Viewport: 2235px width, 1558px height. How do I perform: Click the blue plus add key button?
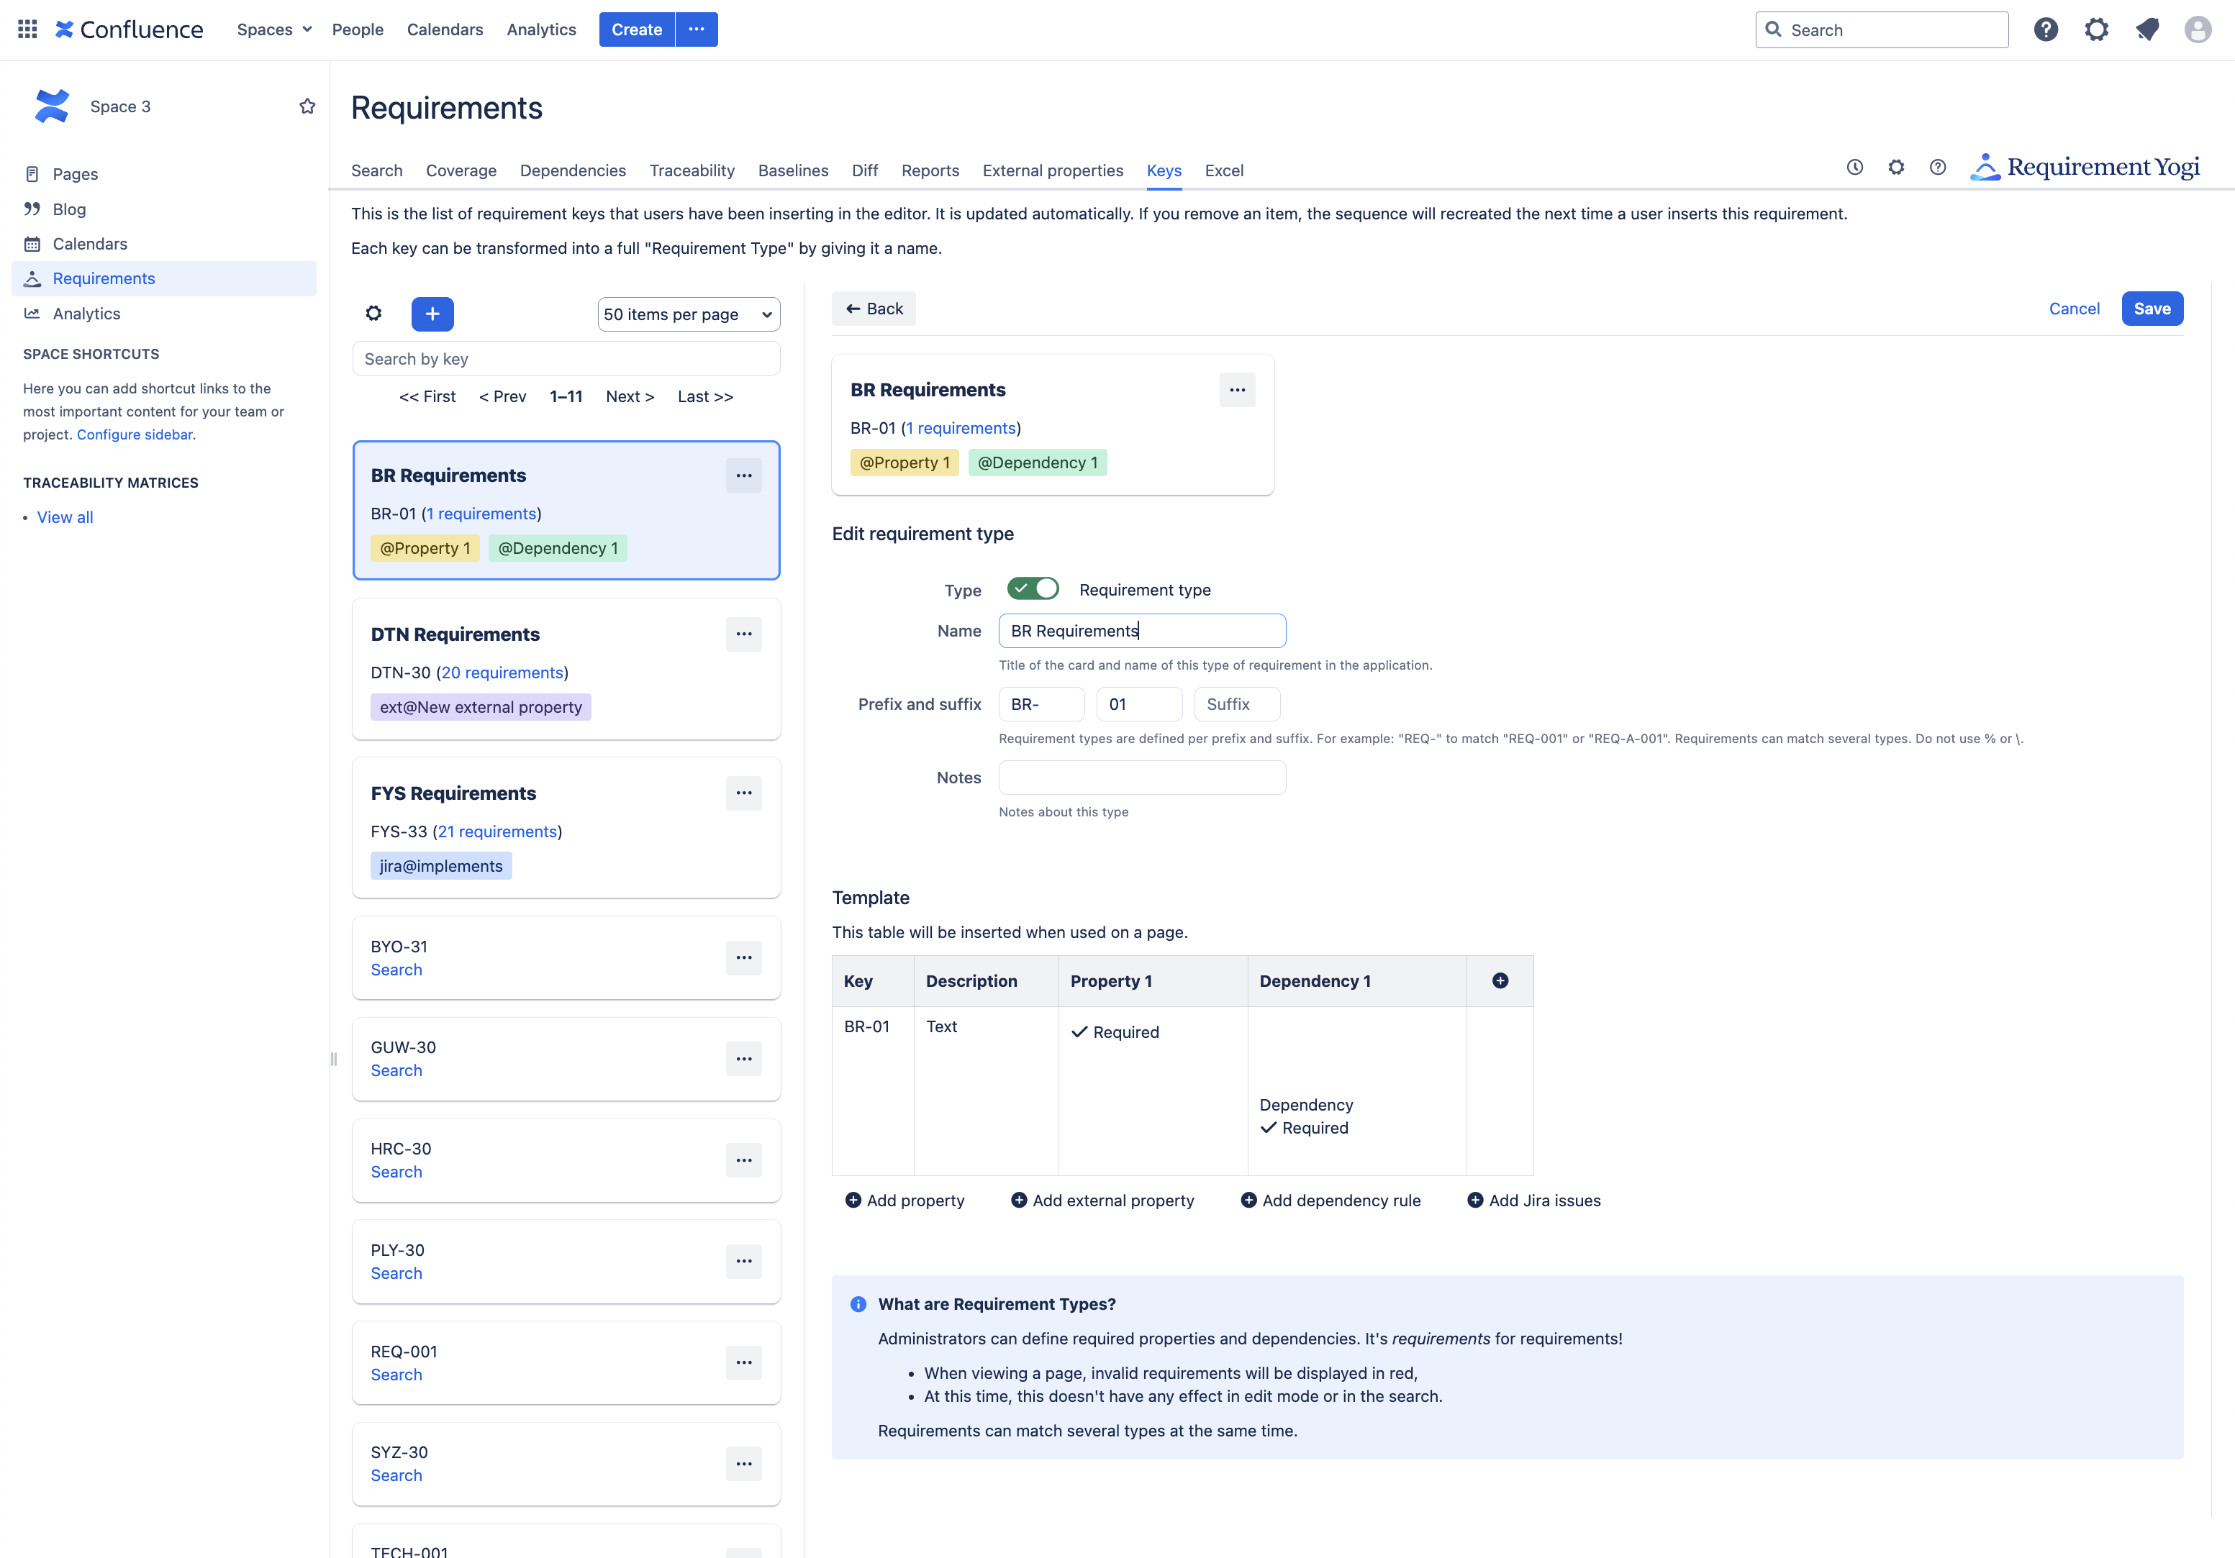[x=432, y=314]
